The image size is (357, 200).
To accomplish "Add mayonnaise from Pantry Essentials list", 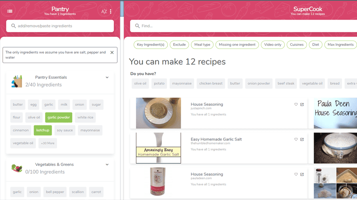I will [90, 130].
